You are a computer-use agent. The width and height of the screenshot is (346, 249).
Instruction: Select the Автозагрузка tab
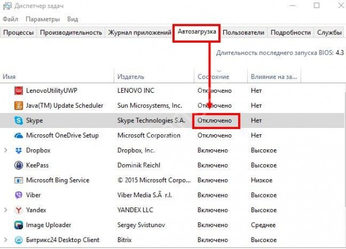(197, 32)
